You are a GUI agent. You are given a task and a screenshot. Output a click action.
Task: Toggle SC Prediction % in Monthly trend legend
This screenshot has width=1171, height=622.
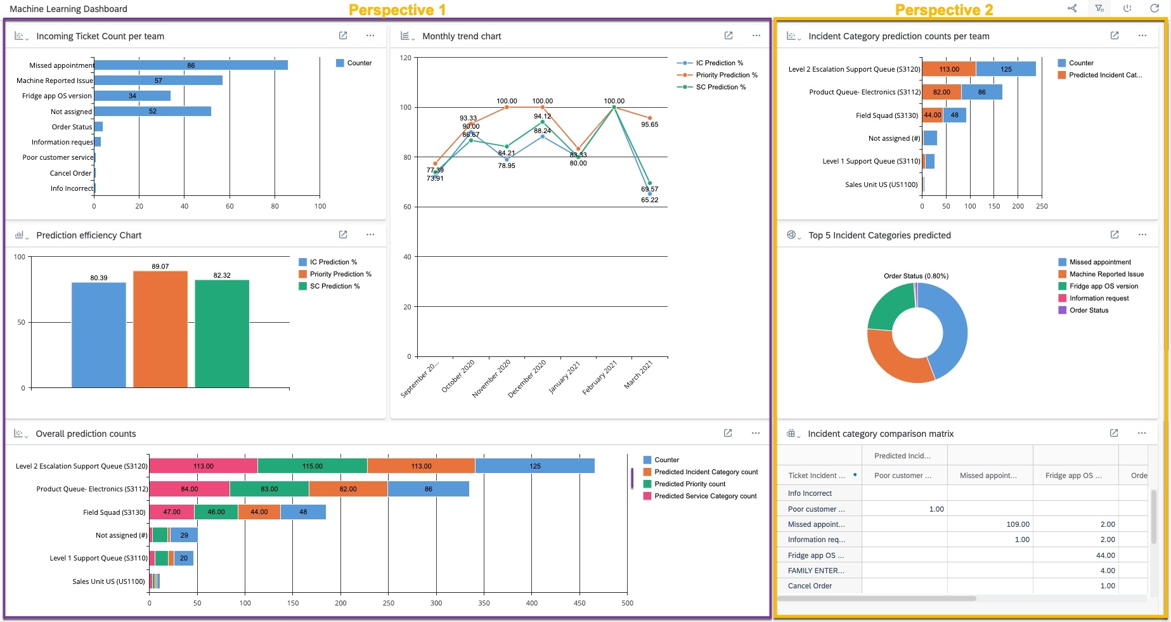pos(711,87)
